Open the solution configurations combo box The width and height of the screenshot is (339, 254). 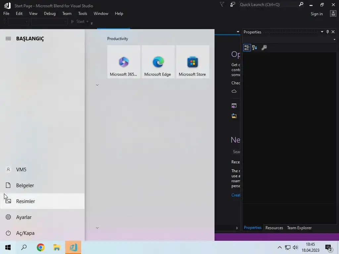(x=18, y=21)
